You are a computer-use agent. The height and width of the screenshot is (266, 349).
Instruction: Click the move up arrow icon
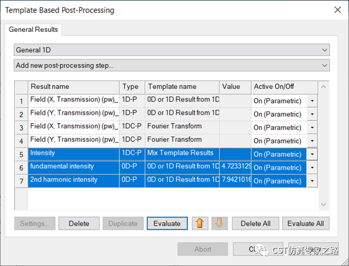(200, 223)
